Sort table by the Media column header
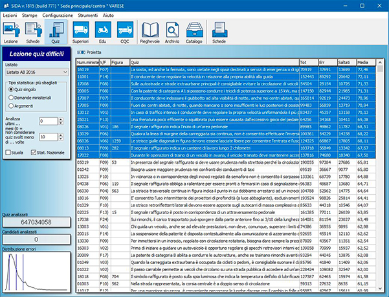This screenshot has height=297, width=389. pos(364,61)
